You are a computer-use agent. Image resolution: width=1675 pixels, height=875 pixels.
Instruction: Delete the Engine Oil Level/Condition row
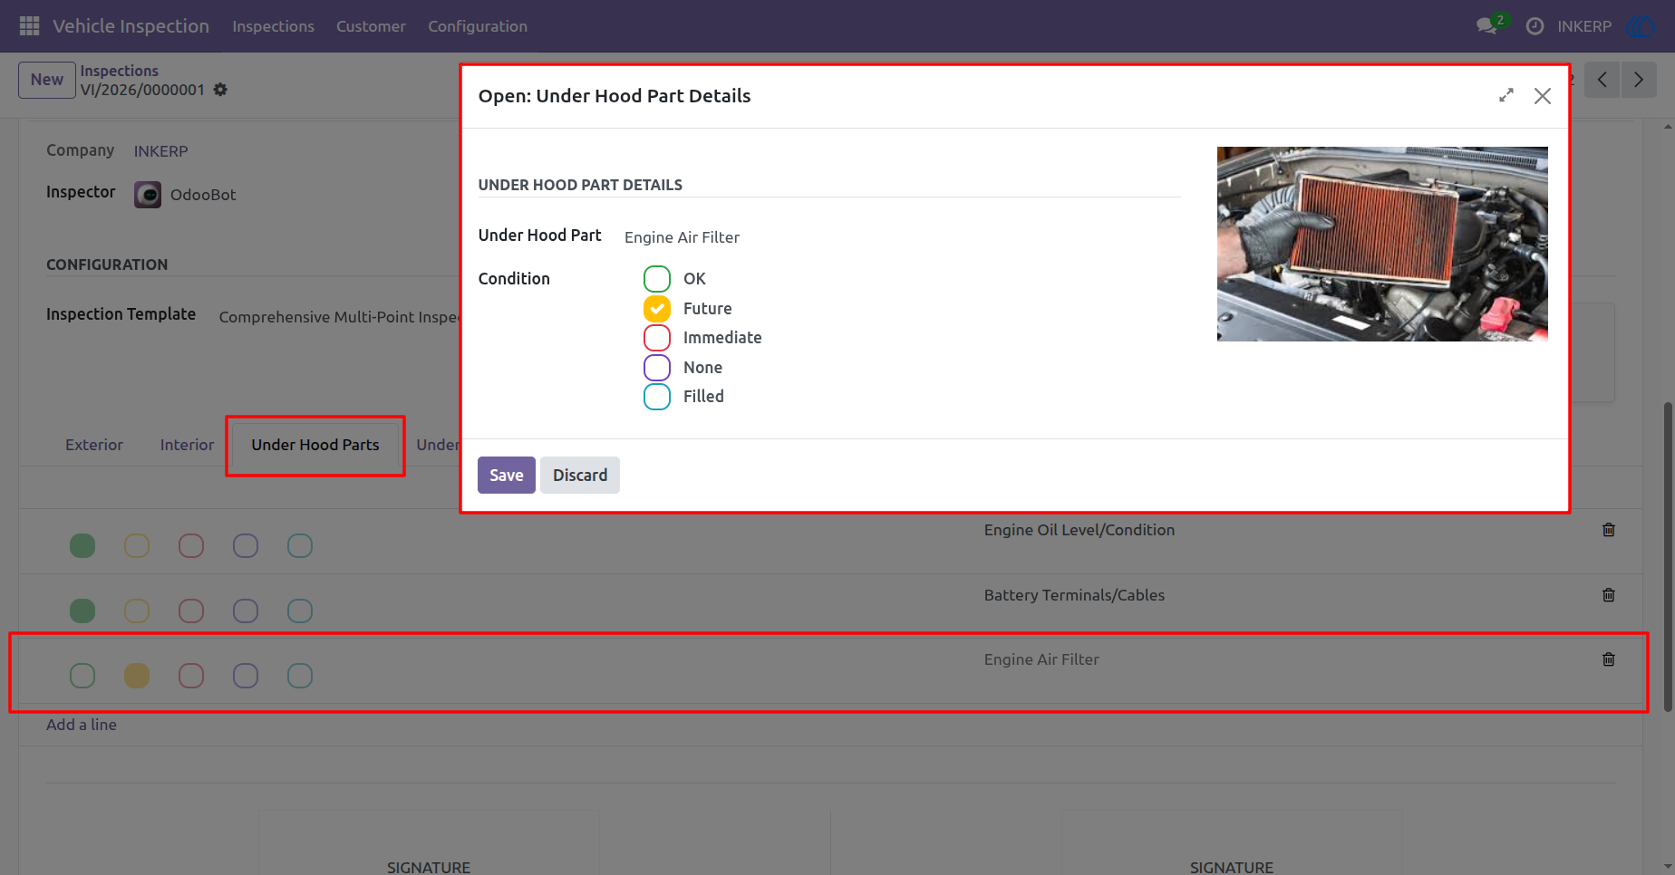click(1609, 530)
